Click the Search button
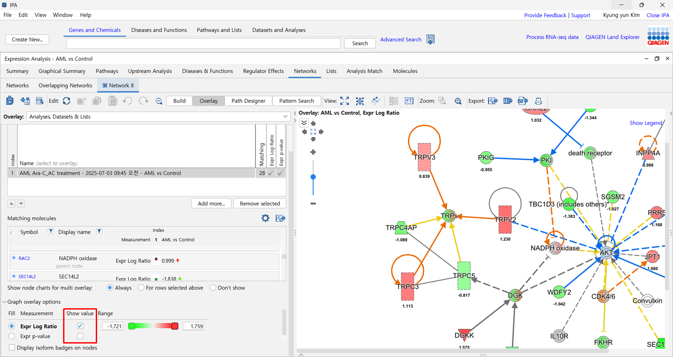 click(360, 43)
